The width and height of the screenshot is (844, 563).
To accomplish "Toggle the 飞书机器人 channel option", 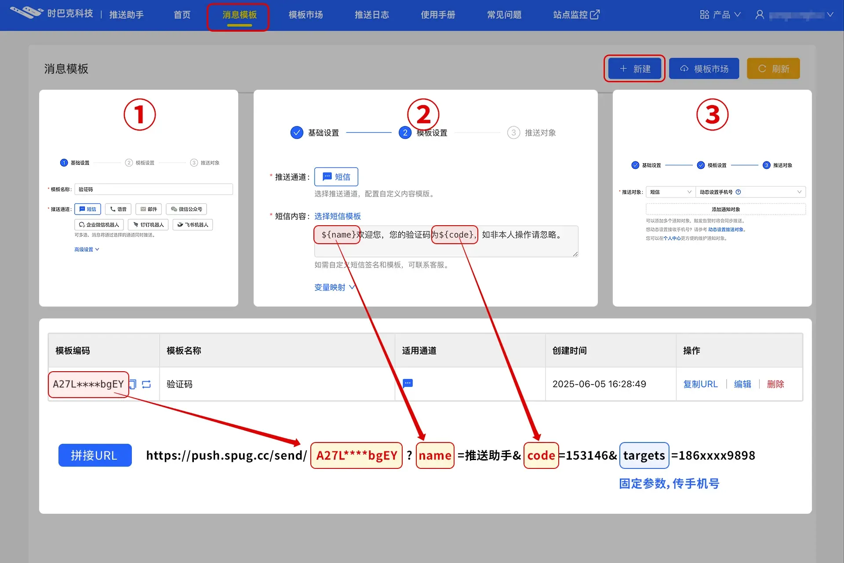I will (x=193, y=225).
